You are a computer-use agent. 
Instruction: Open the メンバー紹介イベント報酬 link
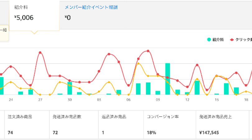click(91, 7)
